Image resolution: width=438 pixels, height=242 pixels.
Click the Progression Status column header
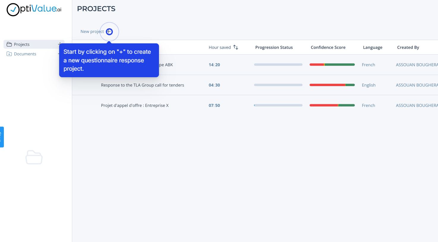pyautogui.click(x=274, y=47)
